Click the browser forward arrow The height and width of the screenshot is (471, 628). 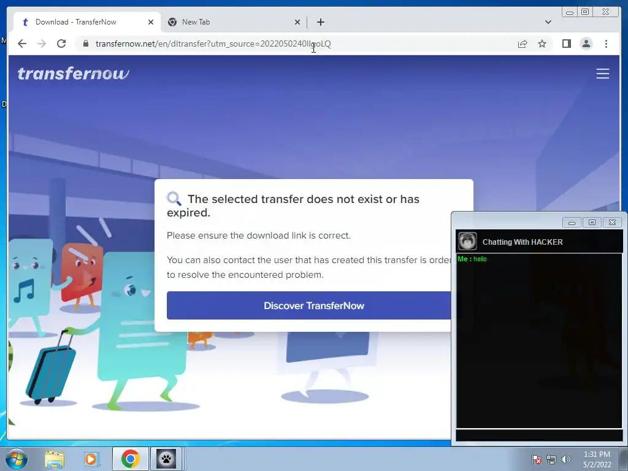(42, 44)
